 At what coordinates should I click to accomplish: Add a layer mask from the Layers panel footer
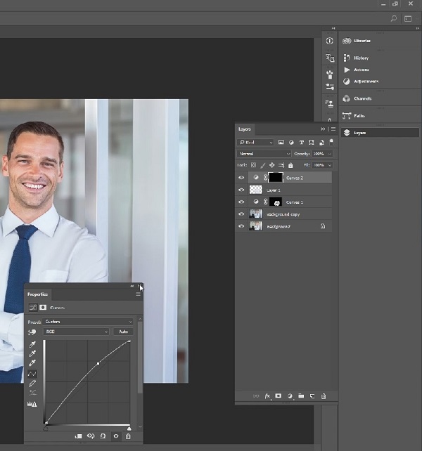tap(278, 396)
